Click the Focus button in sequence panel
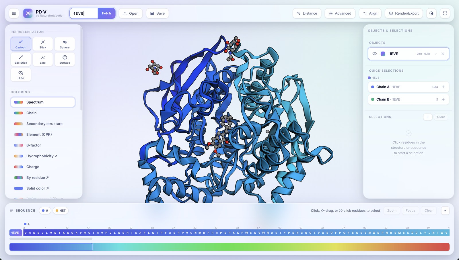459x260 pixels. click(x=411, y=211)
